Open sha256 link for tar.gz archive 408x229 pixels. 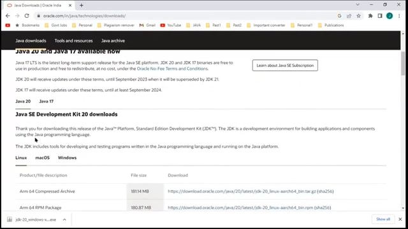(x=325, y=191)
